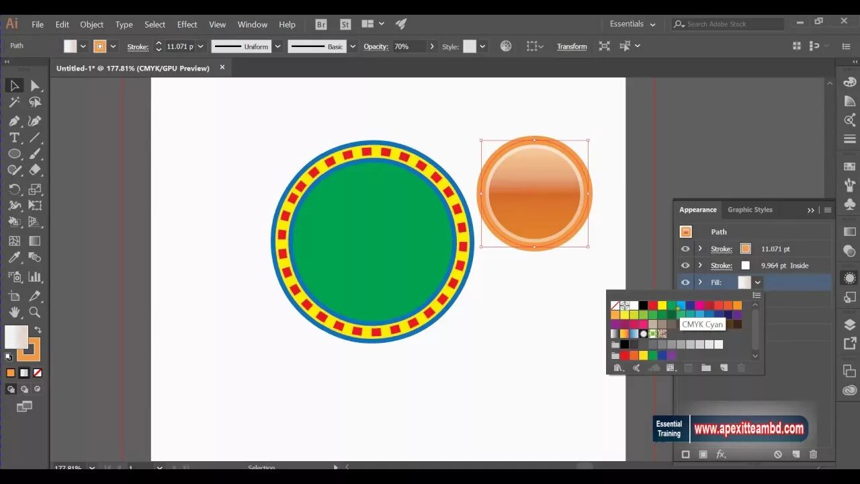
Task: Open the Object menu
Action: (91, 24)
